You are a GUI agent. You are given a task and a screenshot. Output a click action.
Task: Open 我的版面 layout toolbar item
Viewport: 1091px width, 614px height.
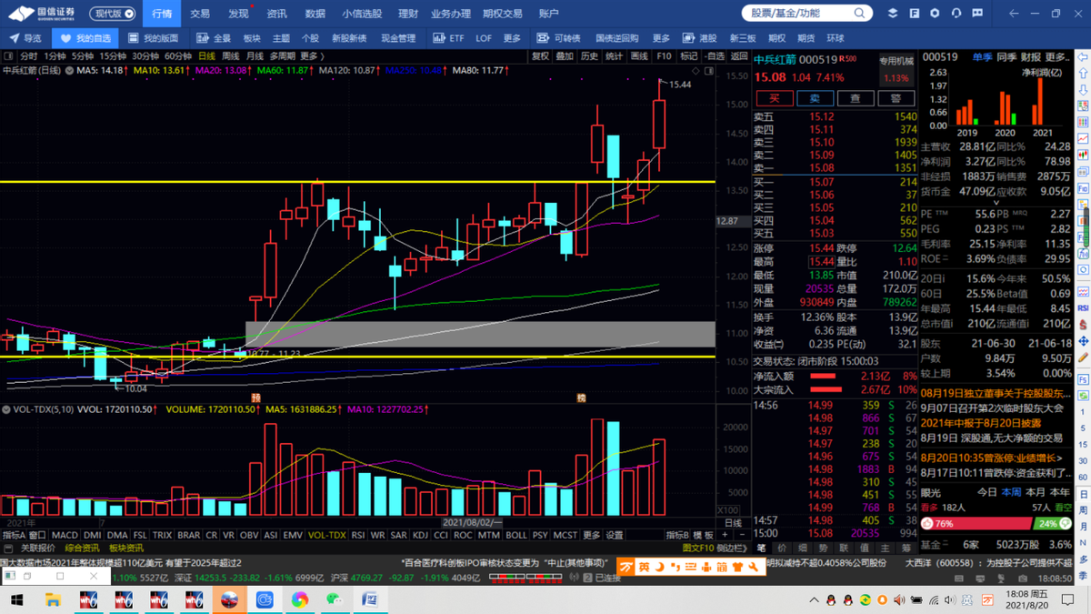pyautogui.click(x=153, y=38)
